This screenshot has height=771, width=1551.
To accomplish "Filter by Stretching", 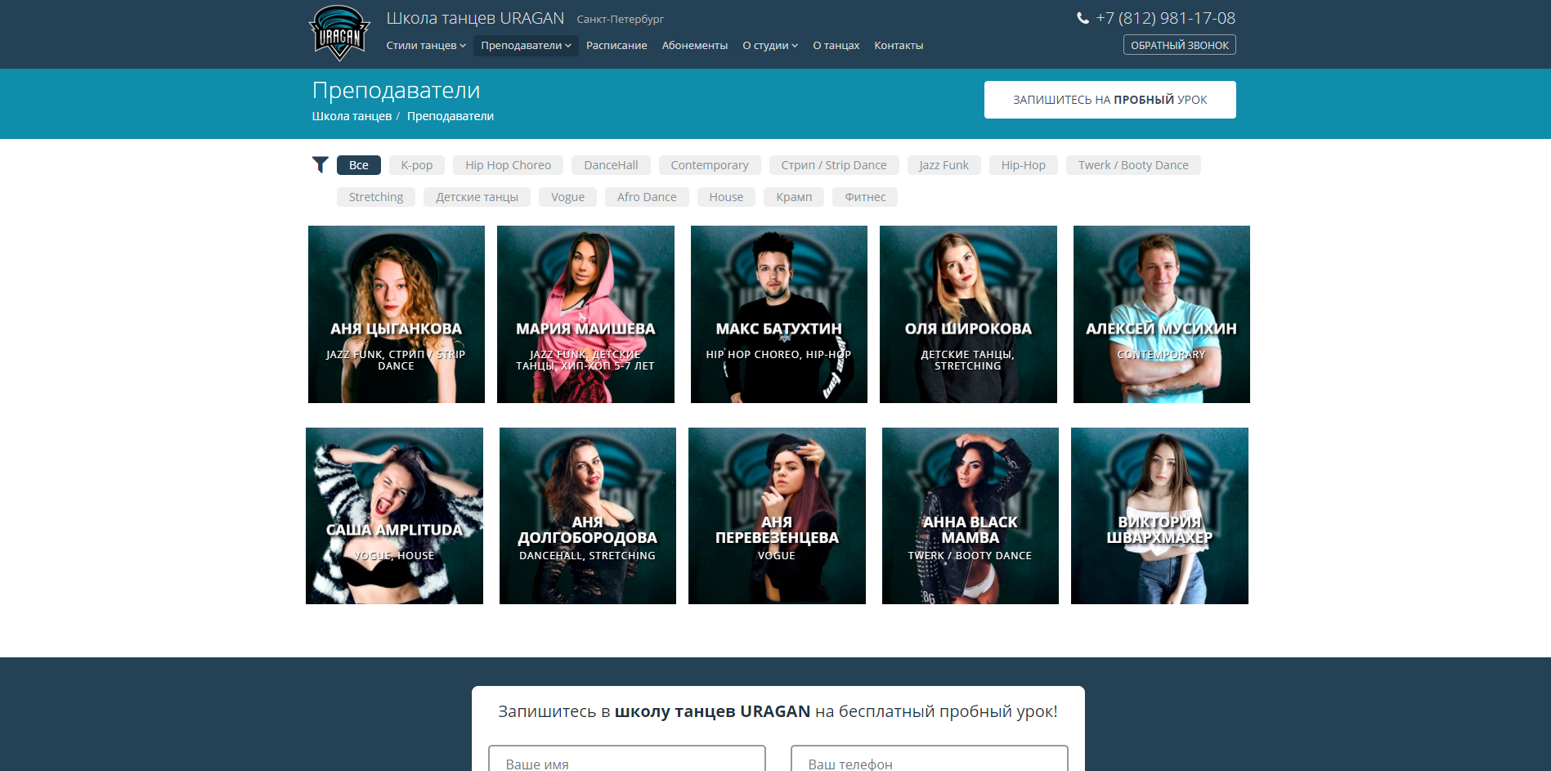I will (x=376, y=197).
